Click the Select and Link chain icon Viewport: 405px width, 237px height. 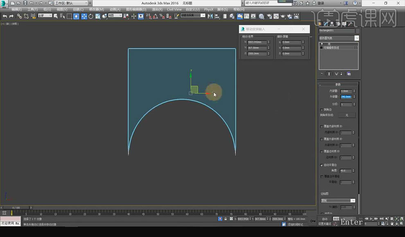click(19, 16)
